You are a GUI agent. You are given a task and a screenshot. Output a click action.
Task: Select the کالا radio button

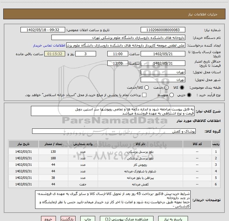click(x=182, y=88)
